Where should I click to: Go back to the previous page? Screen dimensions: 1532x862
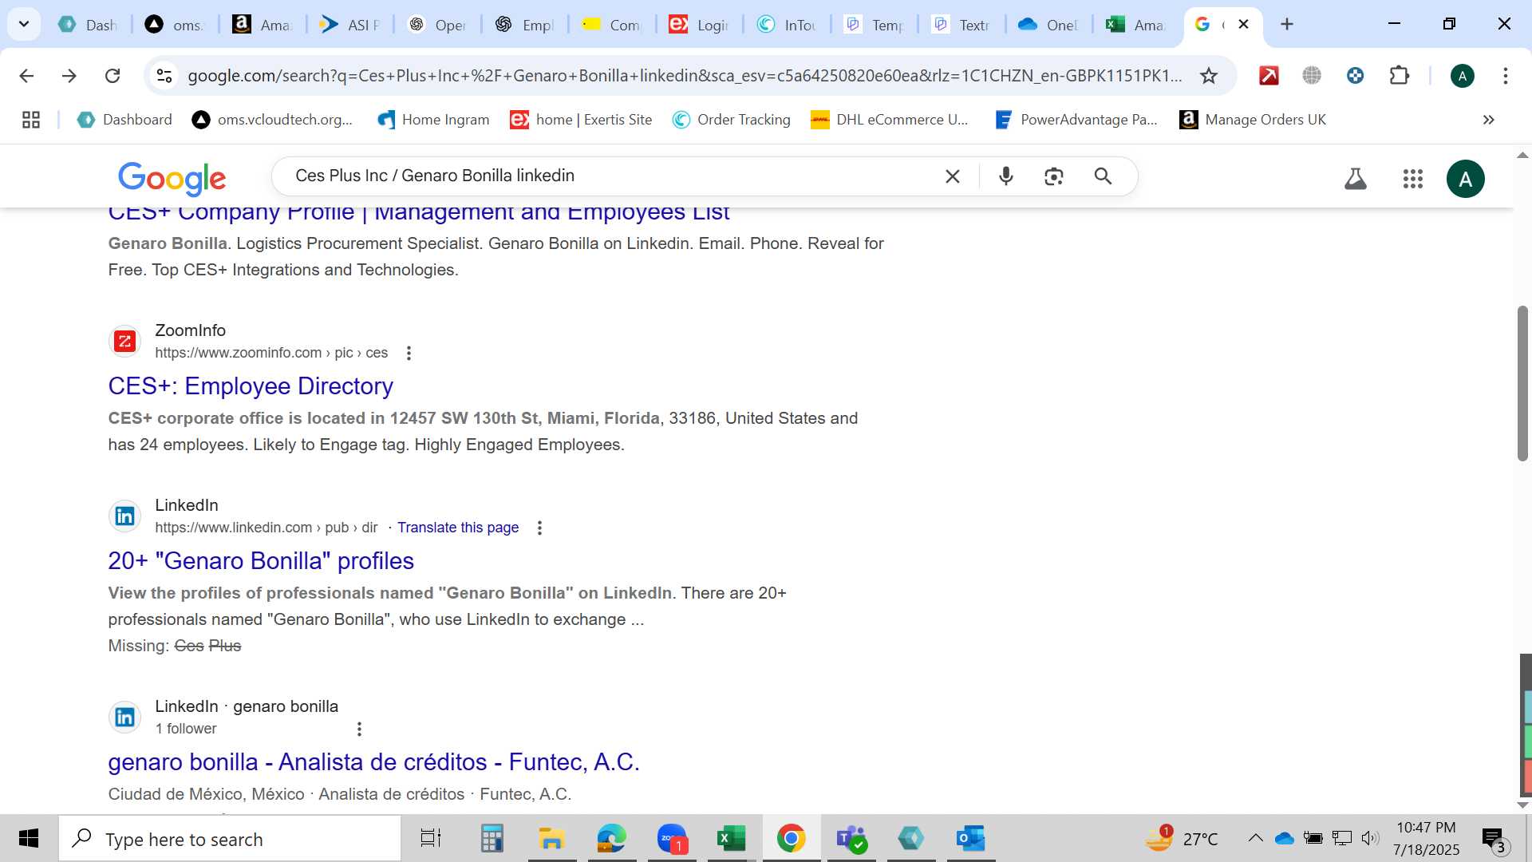coord(26,76)
